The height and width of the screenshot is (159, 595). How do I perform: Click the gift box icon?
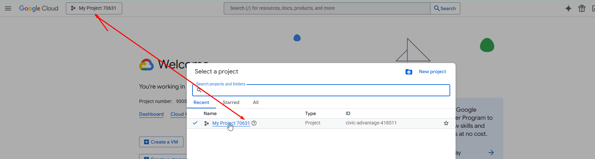[582, 8]
